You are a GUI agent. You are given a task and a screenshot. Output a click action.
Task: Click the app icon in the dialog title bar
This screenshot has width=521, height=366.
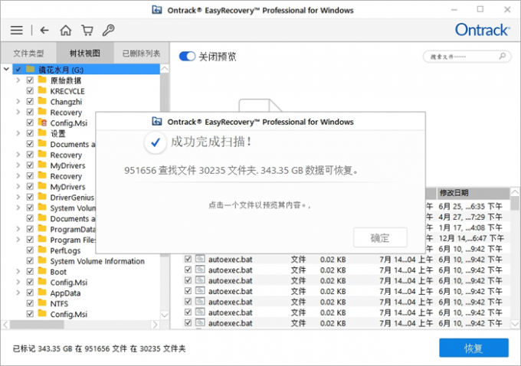pyautogui.click(x=157, y=122)
